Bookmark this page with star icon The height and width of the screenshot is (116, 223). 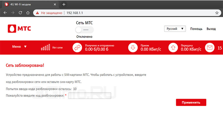pos(217,13)
